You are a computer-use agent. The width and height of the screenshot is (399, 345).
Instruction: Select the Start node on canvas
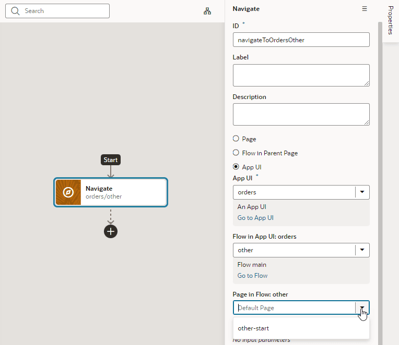click(x=111, y=160)
